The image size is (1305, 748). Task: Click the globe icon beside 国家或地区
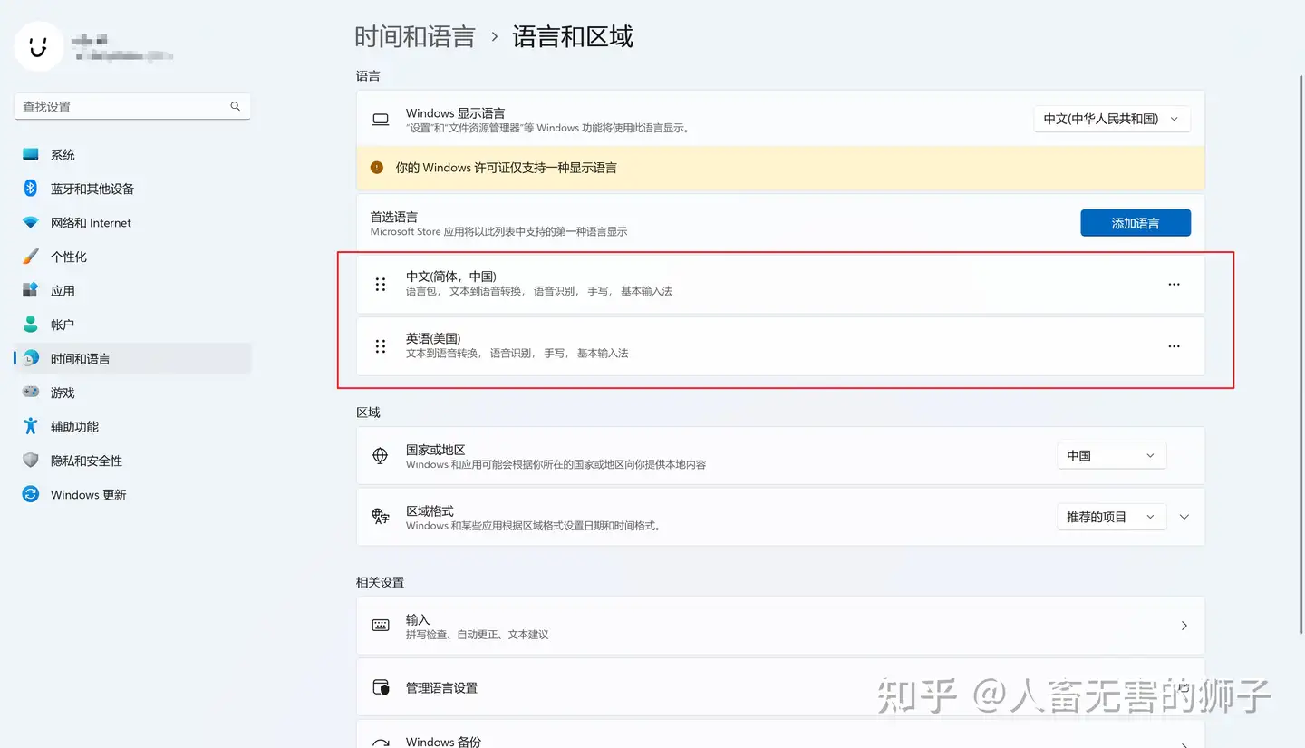point(381,456)
